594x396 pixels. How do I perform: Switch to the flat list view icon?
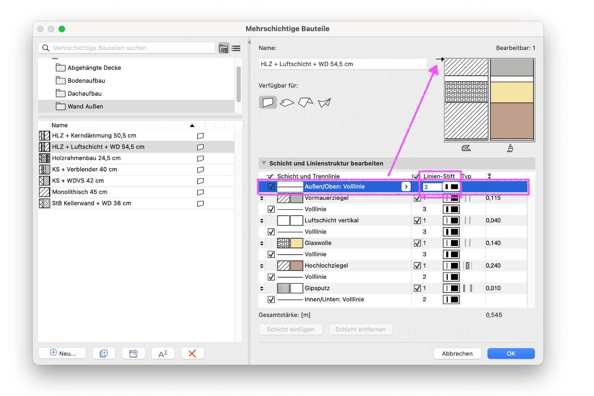pos(236,48)
